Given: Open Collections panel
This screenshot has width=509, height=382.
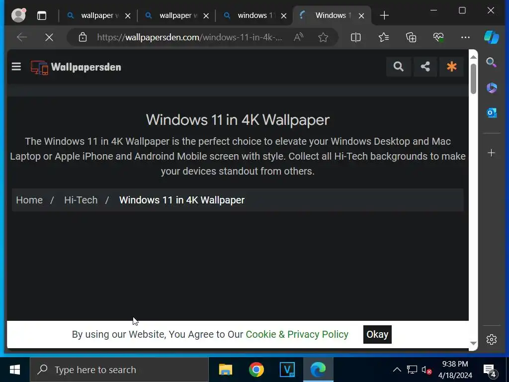Looking at the screenshot, I should (411, 37).
